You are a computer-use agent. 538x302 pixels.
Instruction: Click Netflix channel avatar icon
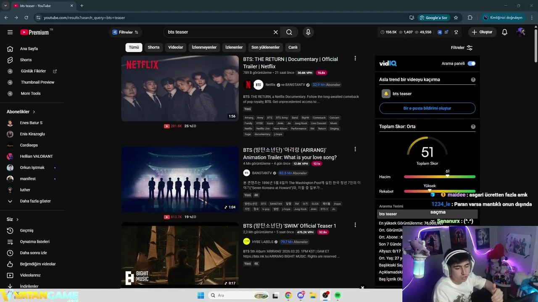[248, 85]
